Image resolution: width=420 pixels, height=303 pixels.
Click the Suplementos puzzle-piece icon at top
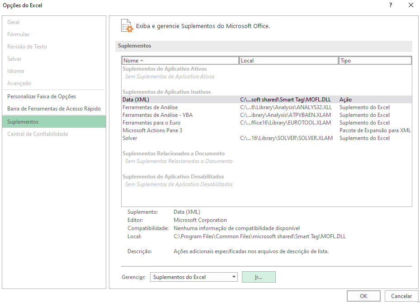point(127,26)
